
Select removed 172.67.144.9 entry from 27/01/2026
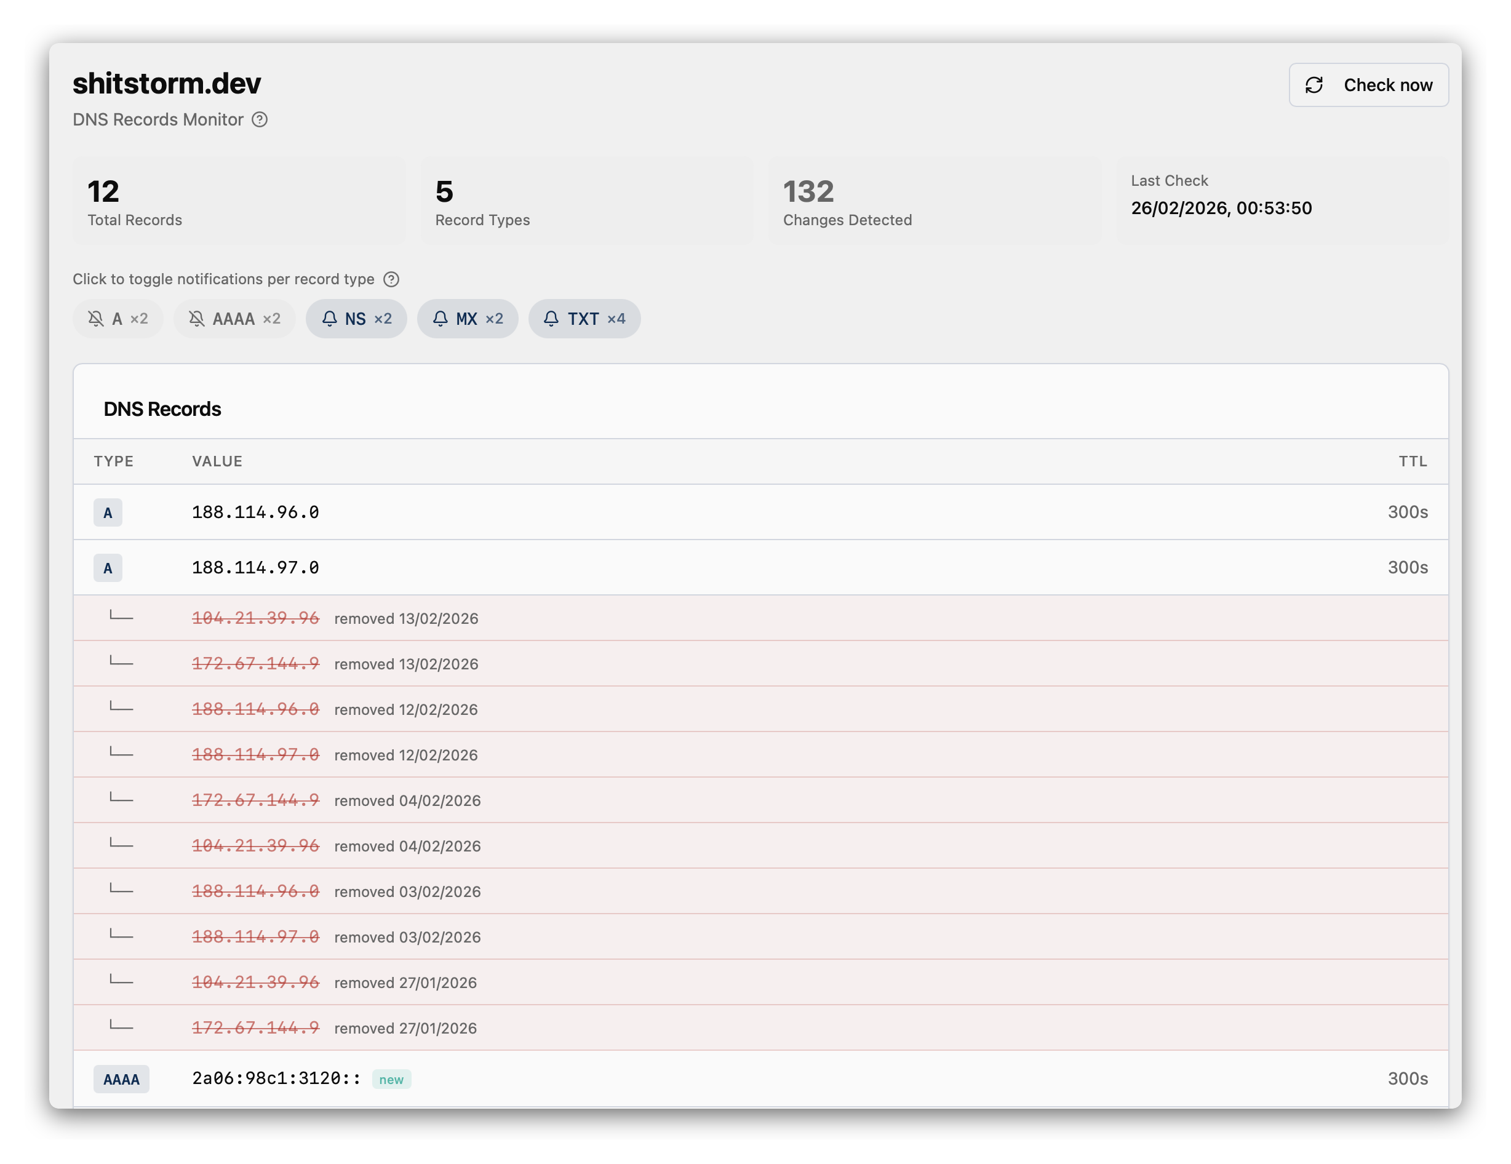[x=255, y=1027]
